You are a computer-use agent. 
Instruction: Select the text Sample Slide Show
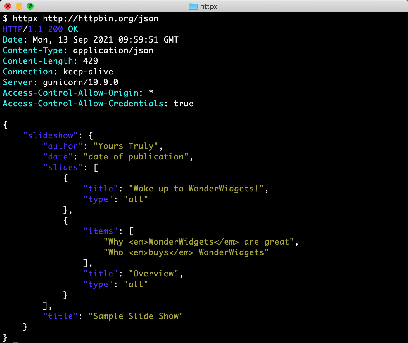[x=136, y=316]
